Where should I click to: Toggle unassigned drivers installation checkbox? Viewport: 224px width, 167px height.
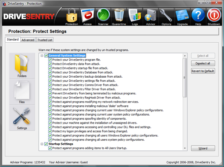coord(50,123)
